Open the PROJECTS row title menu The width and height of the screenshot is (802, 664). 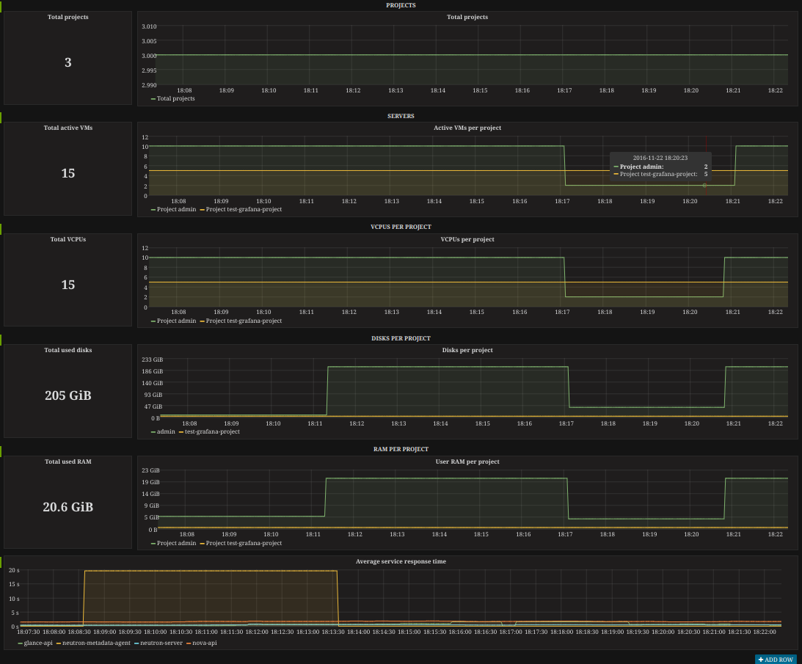click(401, 5)
